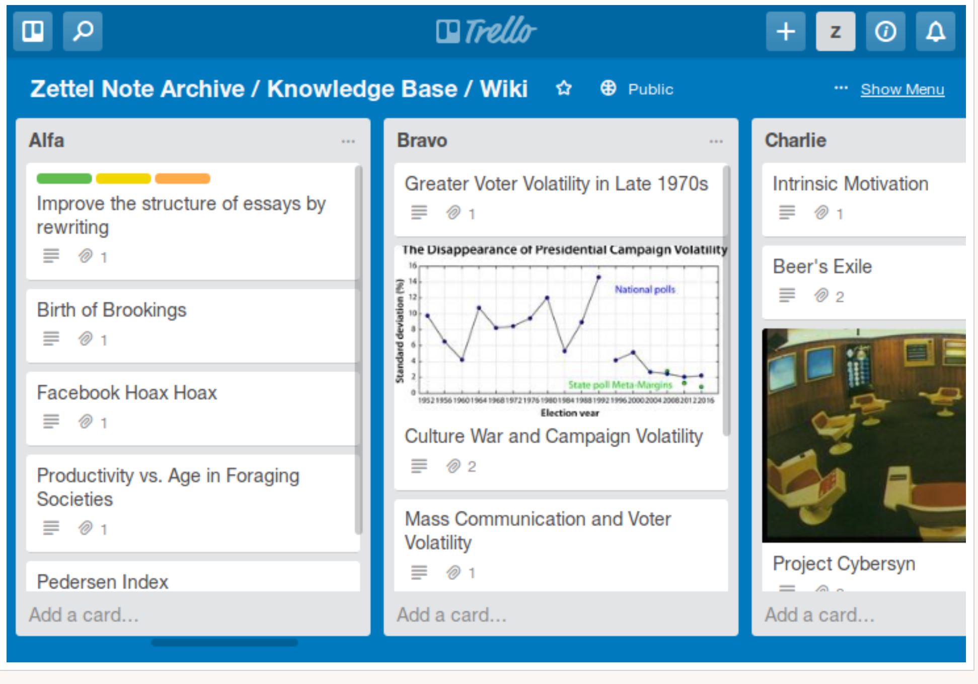
Task: Click the plus create button
Action: (x=786, y=32)
